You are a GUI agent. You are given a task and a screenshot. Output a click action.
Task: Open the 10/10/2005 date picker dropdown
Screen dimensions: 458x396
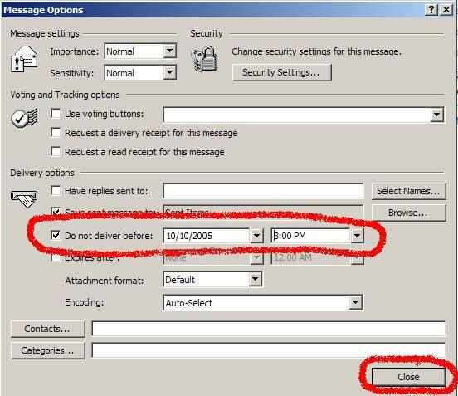point(256,236)
